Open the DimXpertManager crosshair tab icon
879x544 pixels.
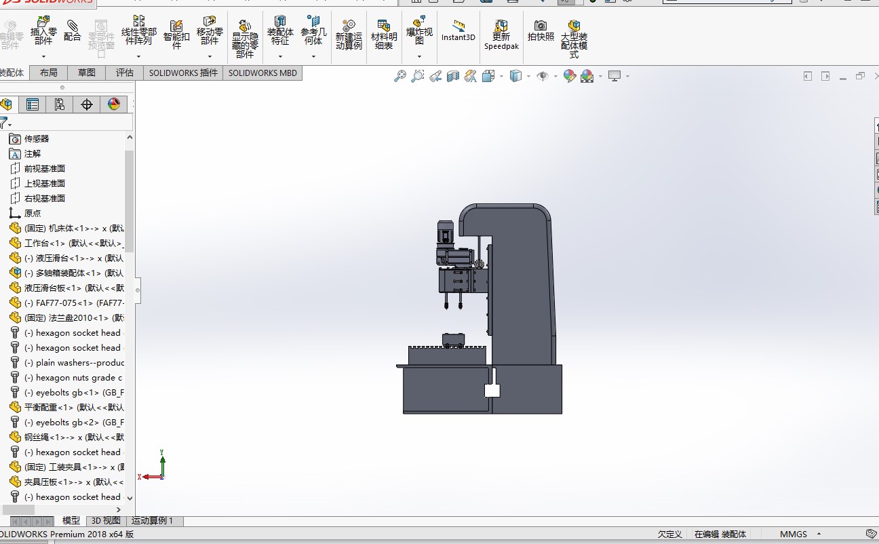click(86, 104)
